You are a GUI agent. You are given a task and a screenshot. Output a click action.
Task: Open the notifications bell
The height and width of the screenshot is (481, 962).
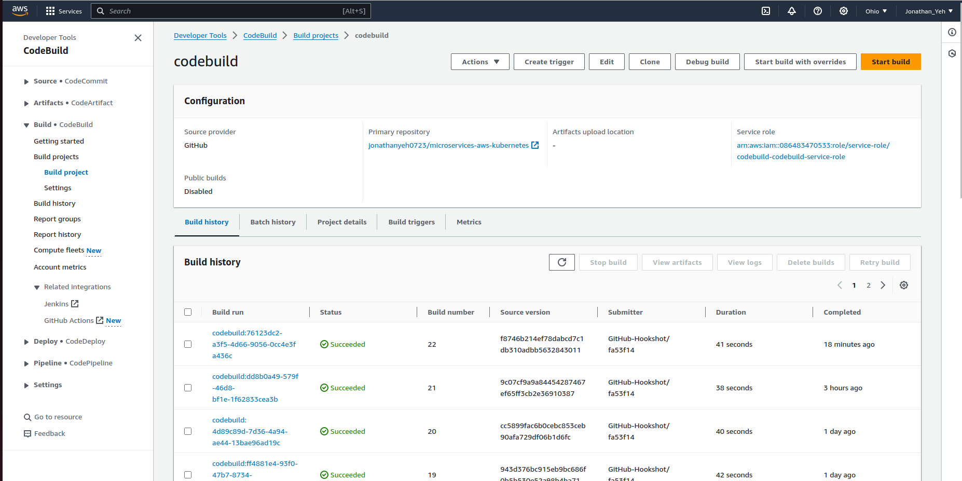tap(792, 11)
